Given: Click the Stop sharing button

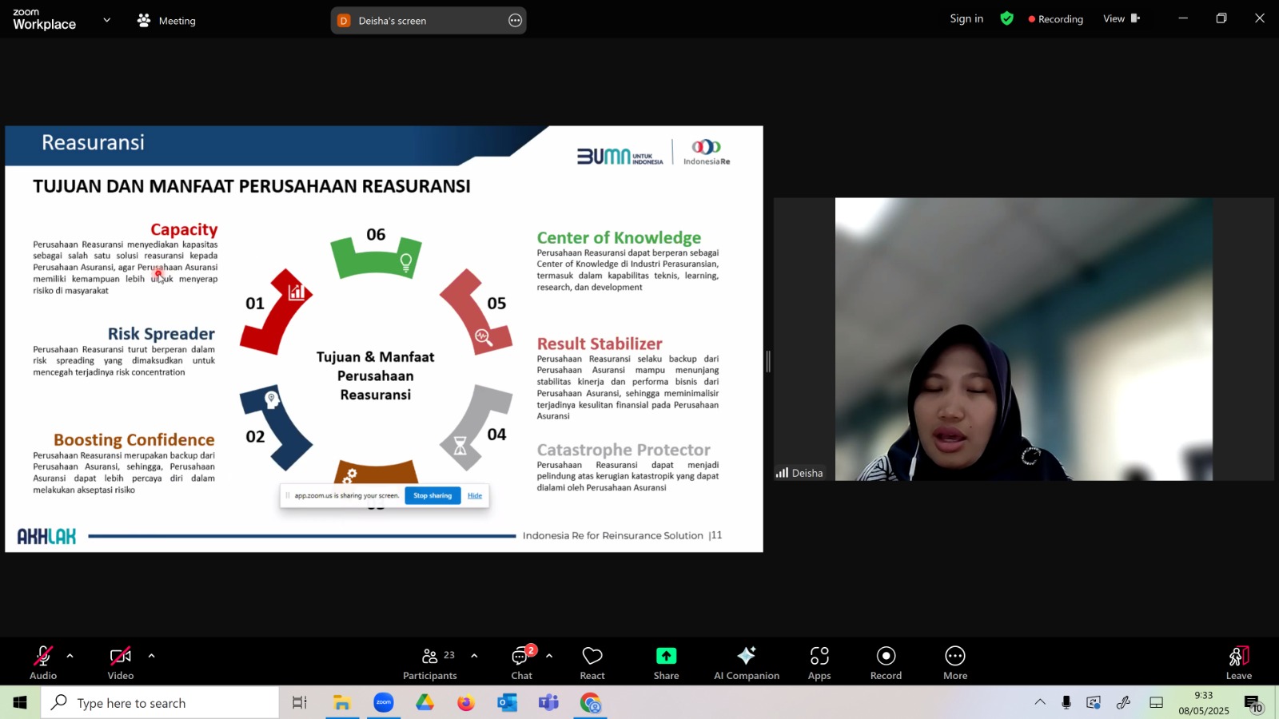Looking at the screenshot, I should (432, 495).
